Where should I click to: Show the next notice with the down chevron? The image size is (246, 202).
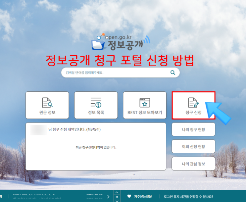click(x=117, y=201)
